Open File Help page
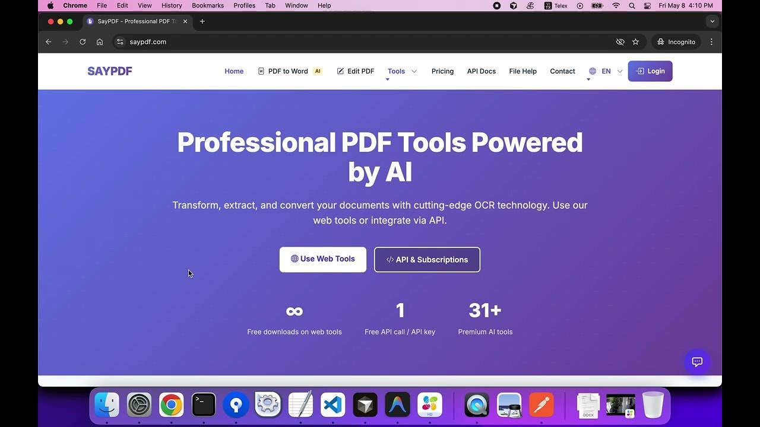The width and height of the screenshot is (760, 427). coord(522,71)
